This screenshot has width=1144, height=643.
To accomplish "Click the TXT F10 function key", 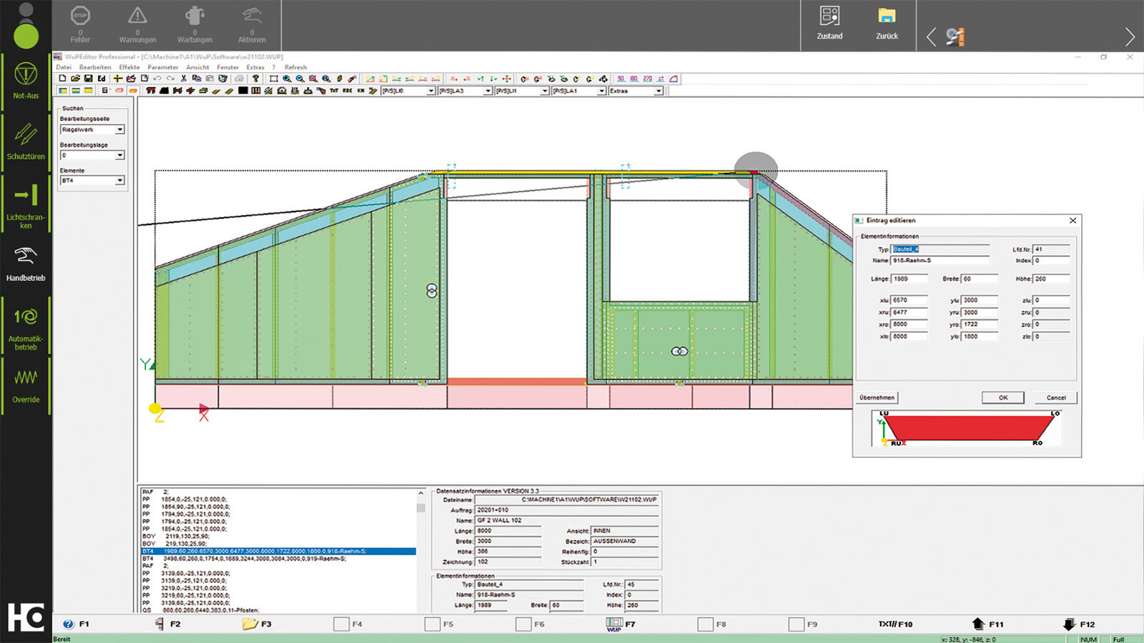I will (895, 624).
